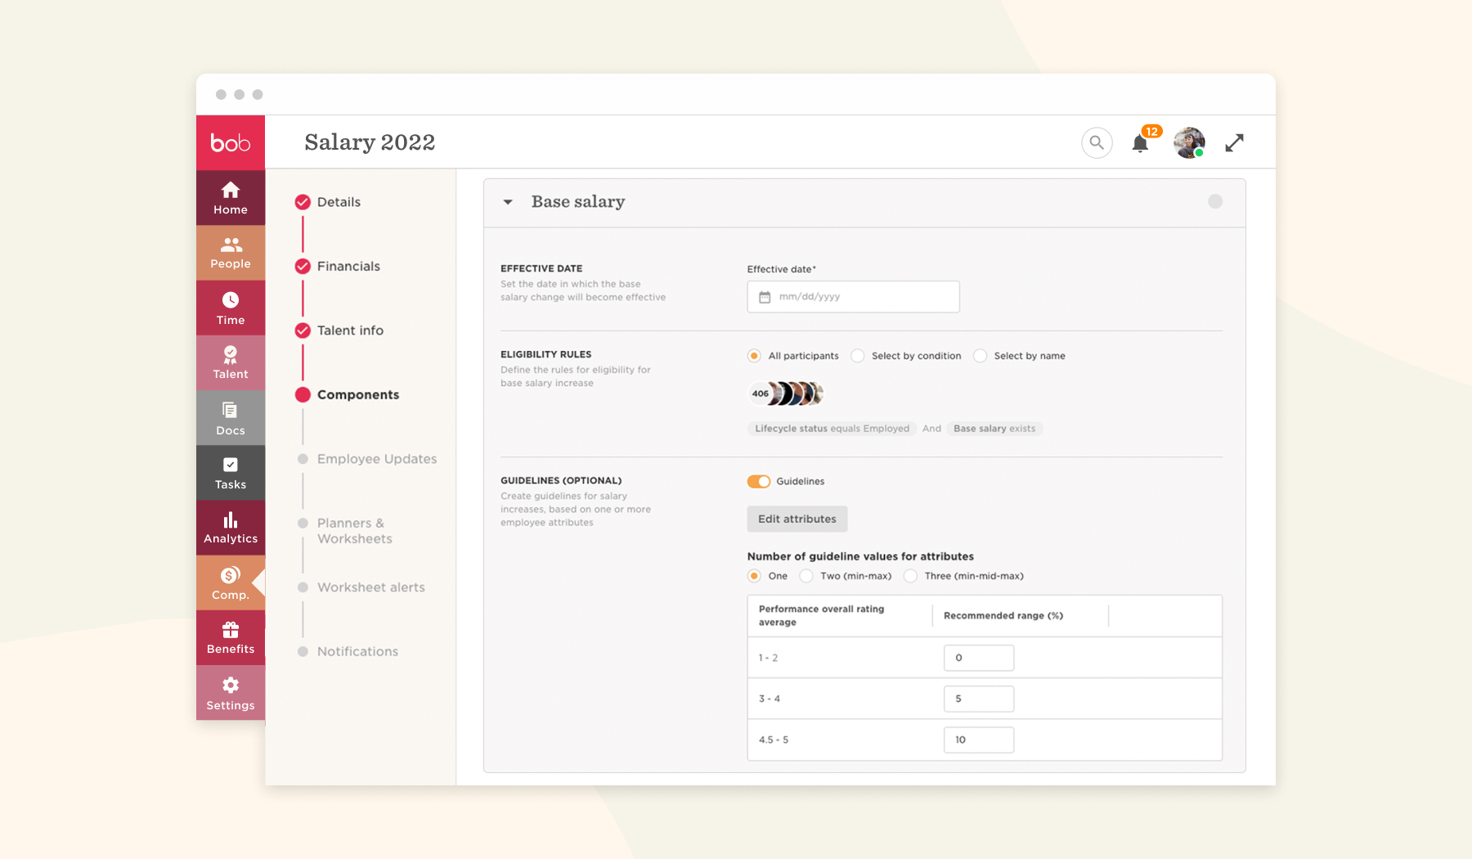Open Docs section in sidebar
The image size is (1472, 859).
pyautogui.click(x=231, y=418)
